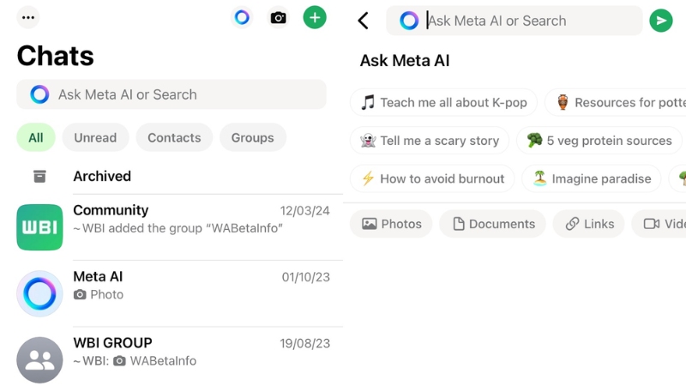Click the ghost emoji on scary story chip
The height and width of the screenshot is (386, 686).
368,141
